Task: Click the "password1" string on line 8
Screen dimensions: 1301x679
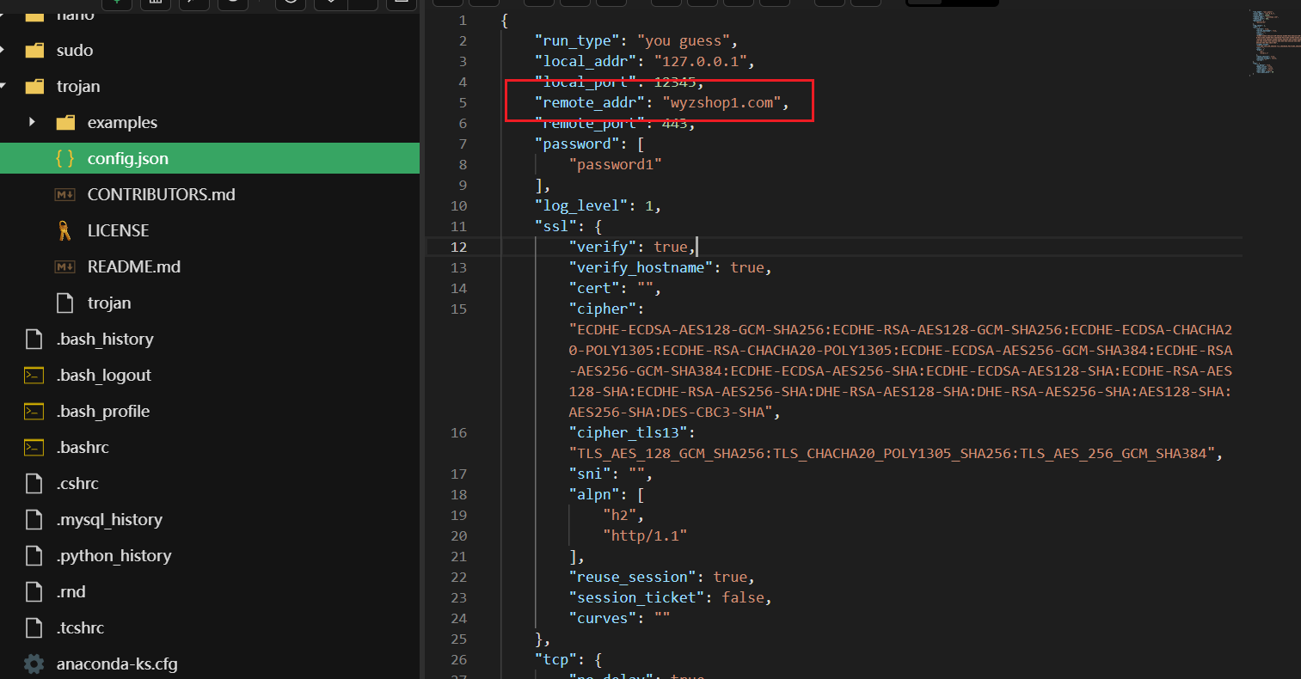Action: 616,164
